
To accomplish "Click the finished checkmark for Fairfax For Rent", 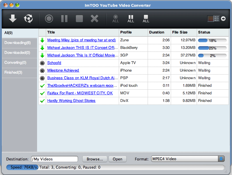I will pos(42,93).
